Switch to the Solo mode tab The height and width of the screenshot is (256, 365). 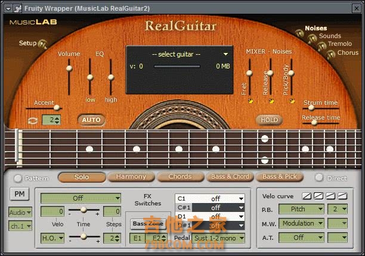(x=82, y=177)
